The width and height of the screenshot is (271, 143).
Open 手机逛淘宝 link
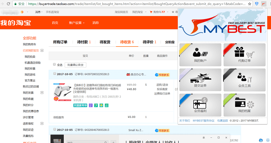[x=53, y=12]
